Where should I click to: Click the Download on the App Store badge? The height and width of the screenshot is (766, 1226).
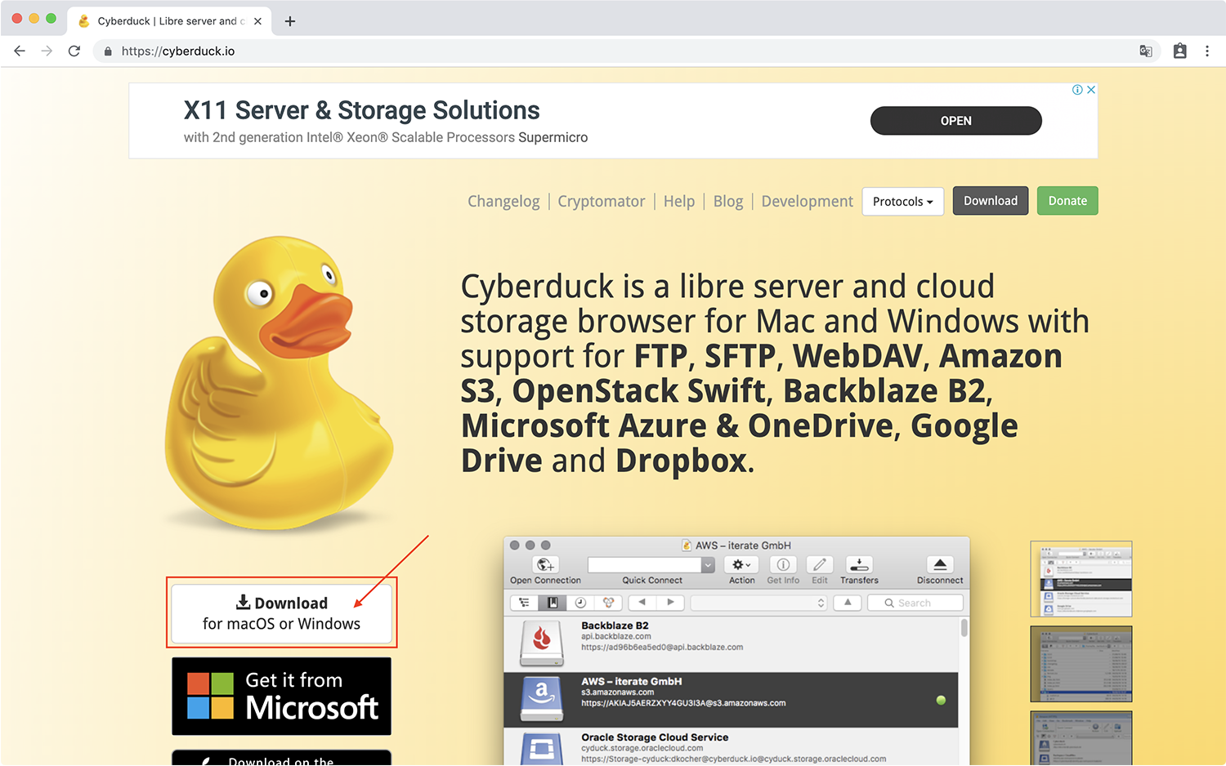tap(281, 758)
